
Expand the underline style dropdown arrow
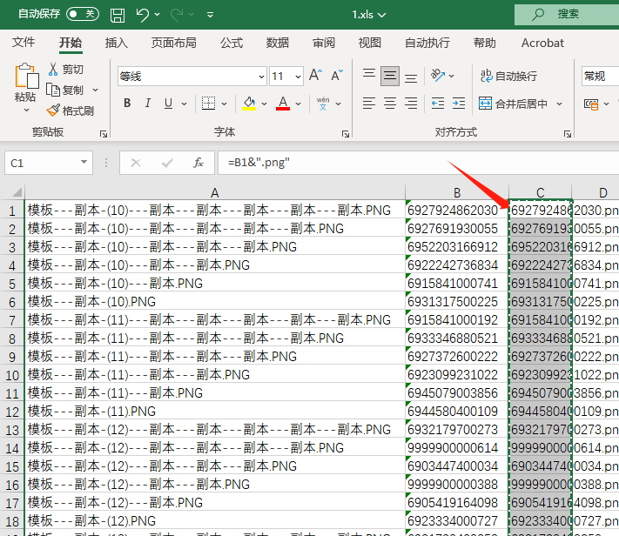pyautogui.click(x=184, y=104)
